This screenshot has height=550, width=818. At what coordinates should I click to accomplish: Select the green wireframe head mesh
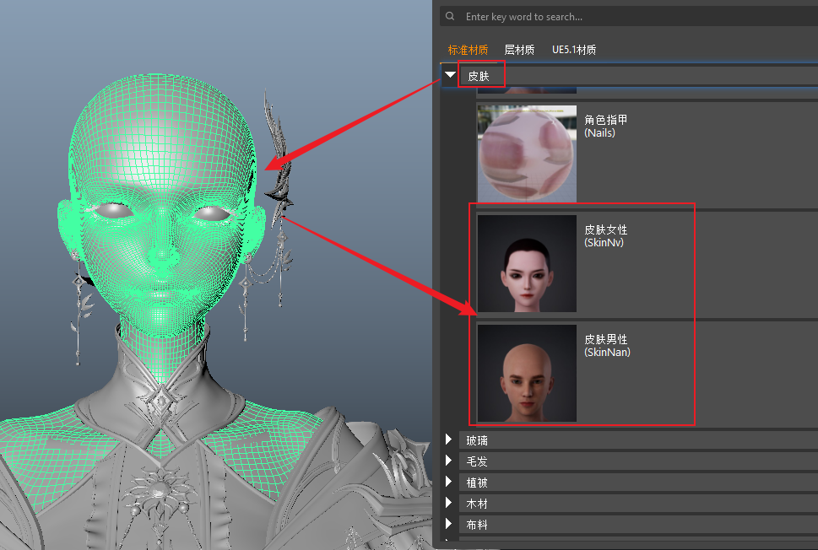click(152, 169)
